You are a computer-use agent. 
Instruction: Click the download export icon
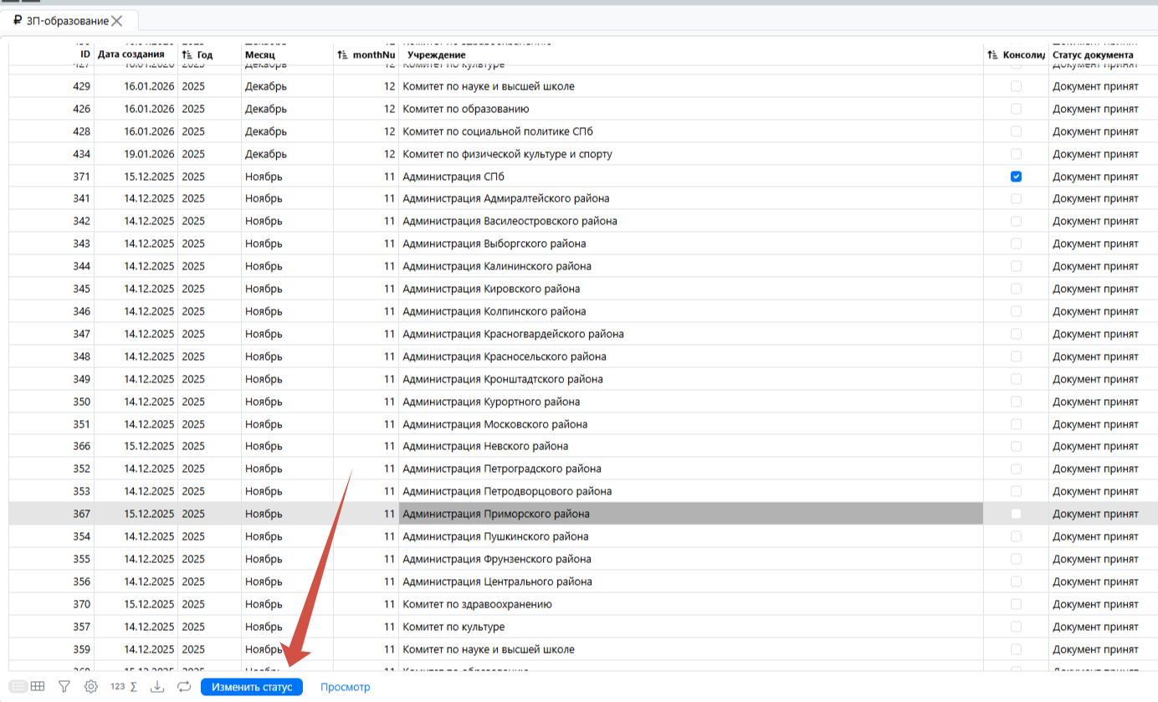pyautogui.click(x=156, y=687)
